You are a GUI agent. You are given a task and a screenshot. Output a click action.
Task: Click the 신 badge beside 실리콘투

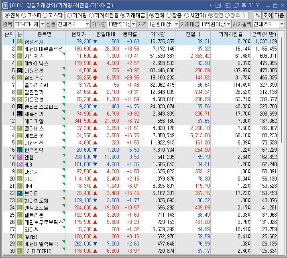[x=20, y=77]
